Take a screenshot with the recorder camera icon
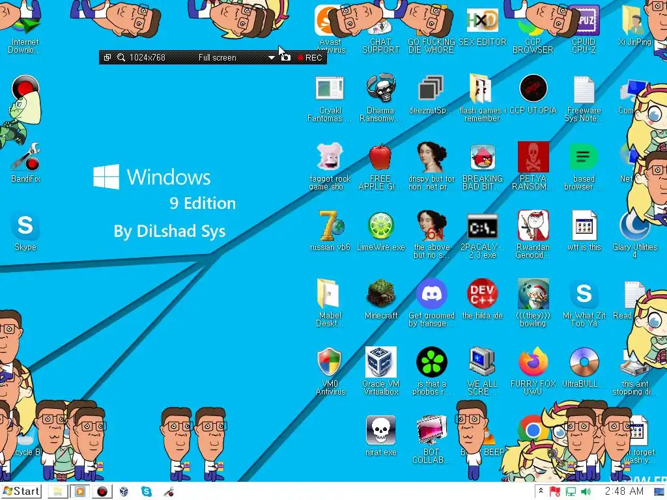This screenshot has width=667, height=500. point(286,57)
